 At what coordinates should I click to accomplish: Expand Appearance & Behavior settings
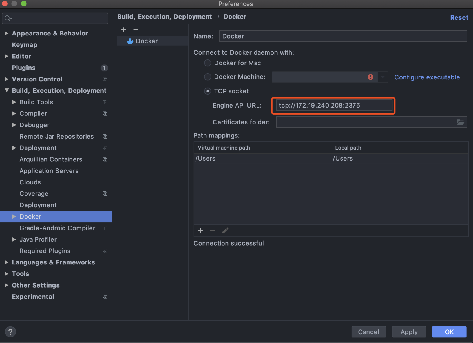[6, 33]
